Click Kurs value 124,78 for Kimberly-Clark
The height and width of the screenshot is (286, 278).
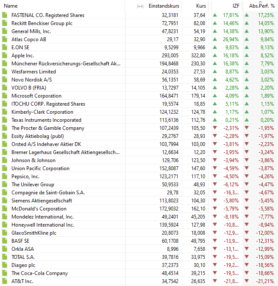point(198,112)
